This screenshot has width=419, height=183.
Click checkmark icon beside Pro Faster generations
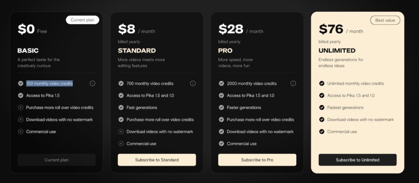pos(221,107)
